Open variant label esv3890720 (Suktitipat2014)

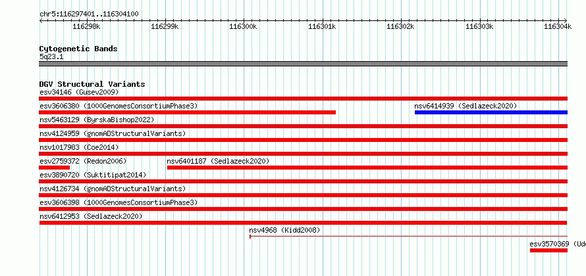click(x=93, y=175)
